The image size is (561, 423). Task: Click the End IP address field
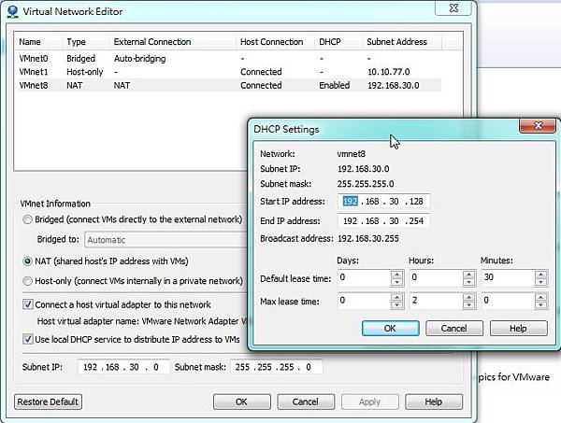(384, 221)
